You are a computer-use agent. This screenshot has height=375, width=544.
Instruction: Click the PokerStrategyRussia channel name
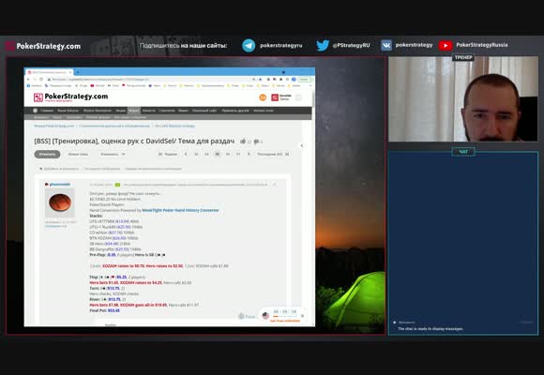481,45
